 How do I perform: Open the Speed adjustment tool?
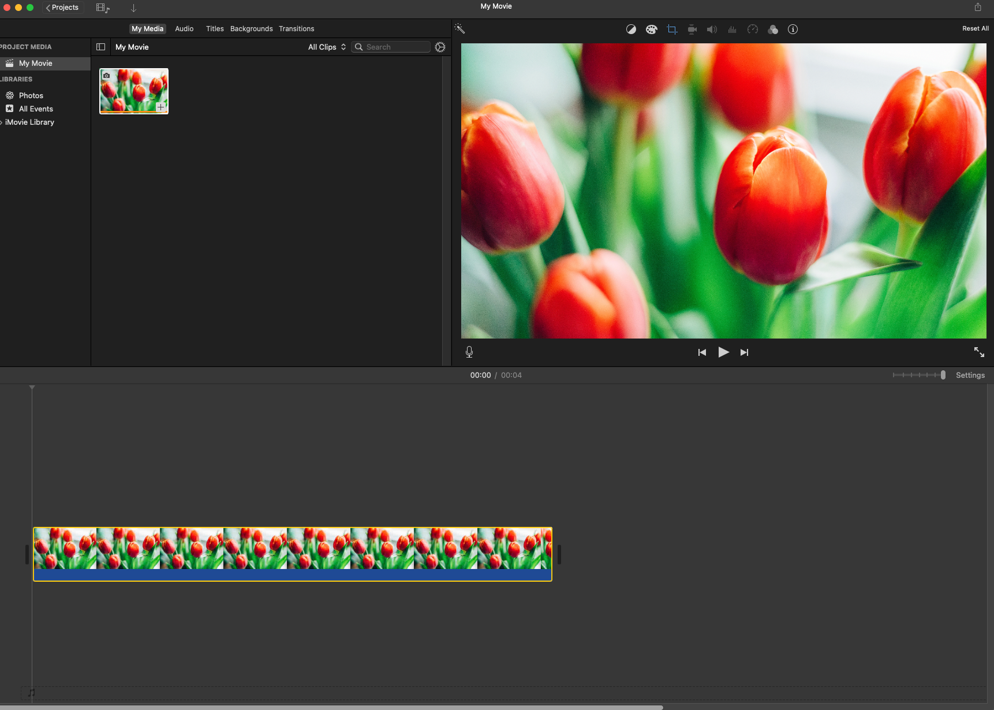[752, 29]
